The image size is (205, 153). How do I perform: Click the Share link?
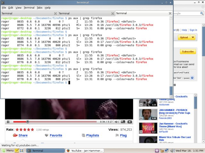point(23,135)
